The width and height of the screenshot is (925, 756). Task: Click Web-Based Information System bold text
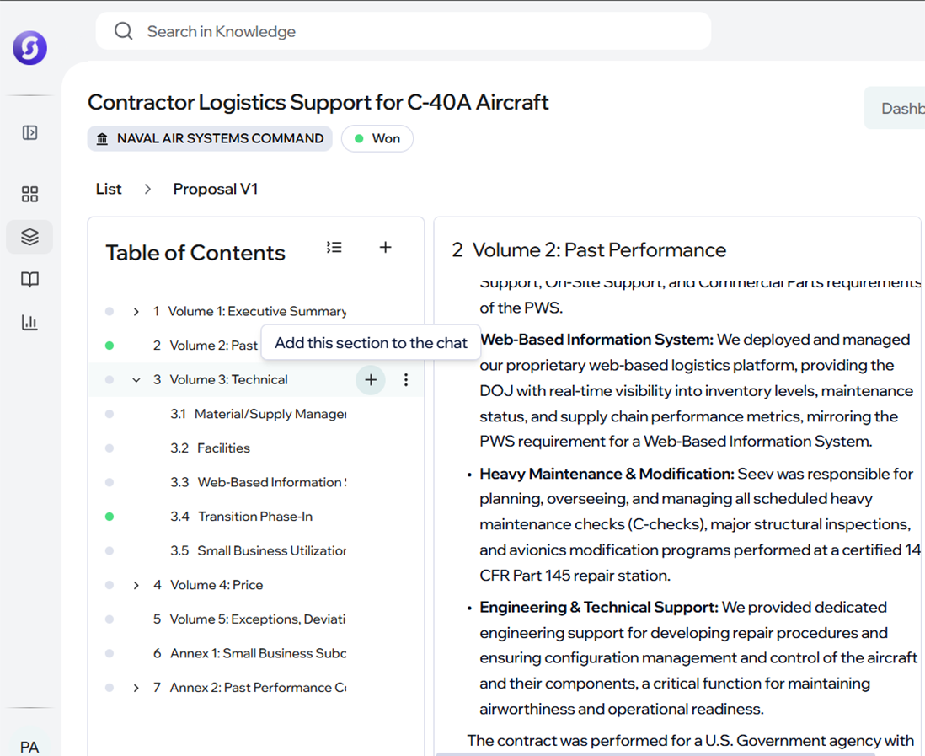pos(596,340)
